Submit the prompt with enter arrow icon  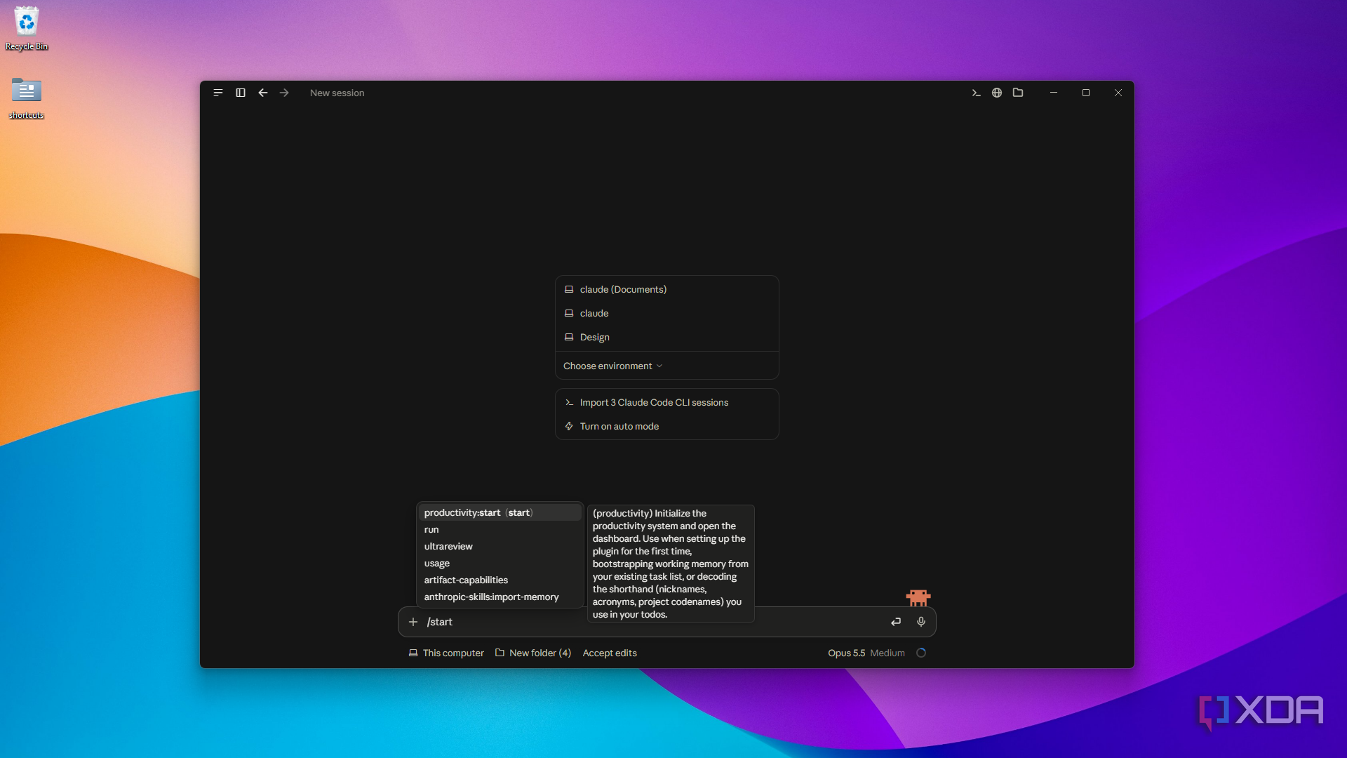896,622
